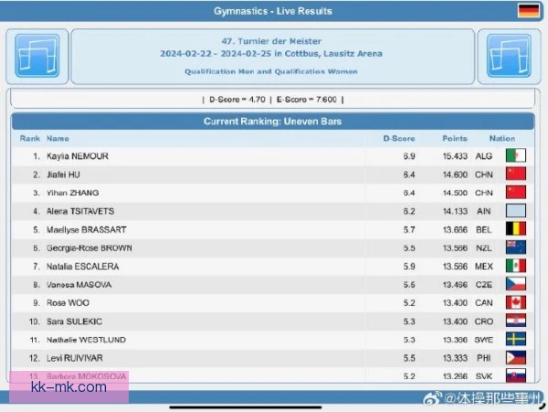548x412 pixels.
Task: Click the Canada flag next to CAN
Action: tap(516, 302)
